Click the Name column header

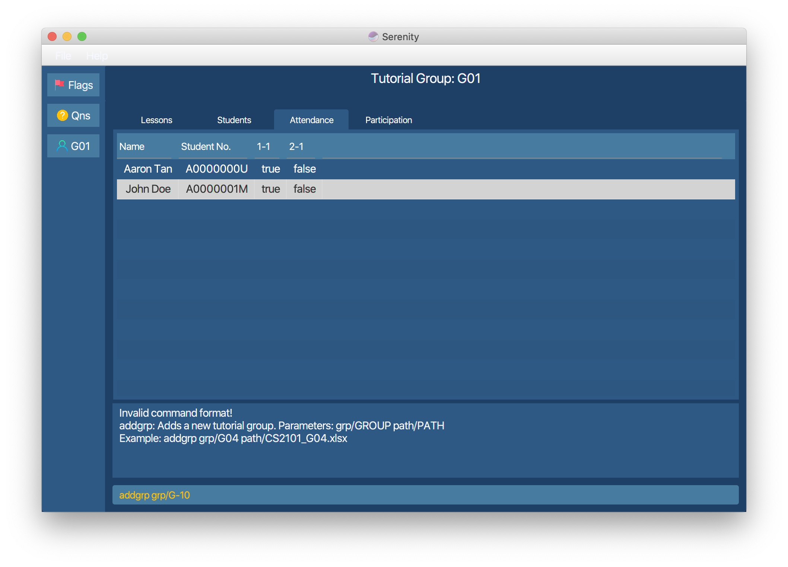(x=132, y=147)
